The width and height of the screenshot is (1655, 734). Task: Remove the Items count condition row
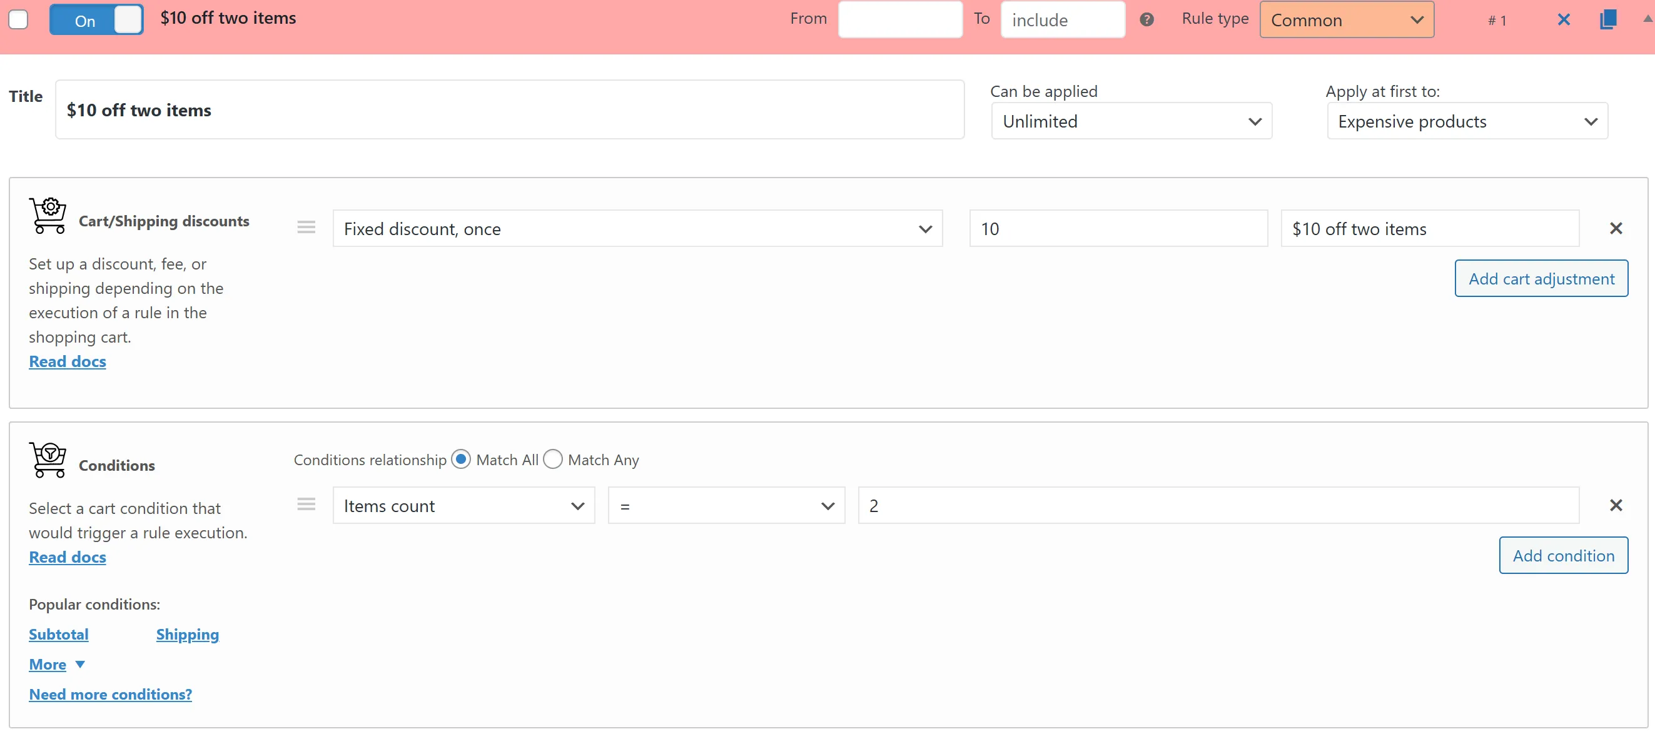pyautogui.click(x=1616, y=505)
